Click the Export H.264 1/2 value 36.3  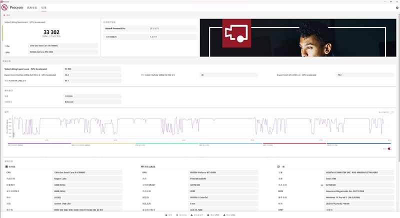point(92,75)
